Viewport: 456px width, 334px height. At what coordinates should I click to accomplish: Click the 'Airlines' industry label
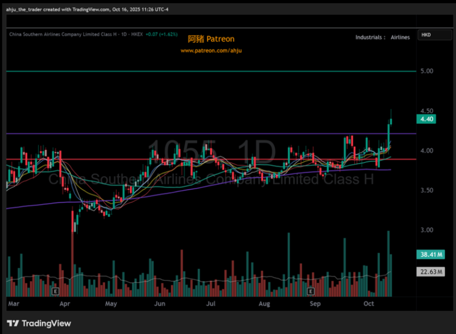point(400,38)
